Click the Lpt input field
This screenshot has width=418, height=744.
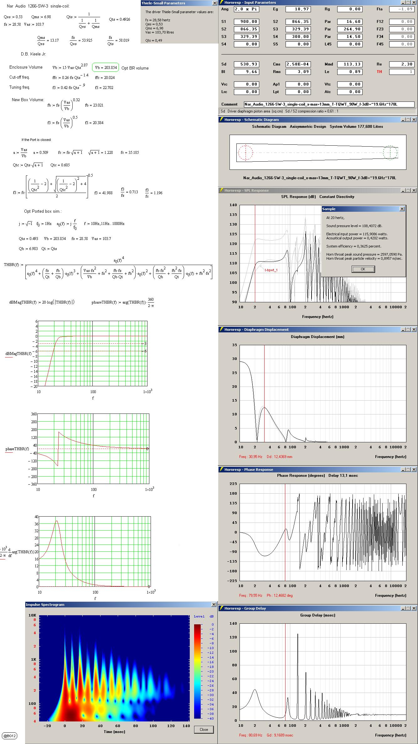pyautogui.click(x=298, y=92)
